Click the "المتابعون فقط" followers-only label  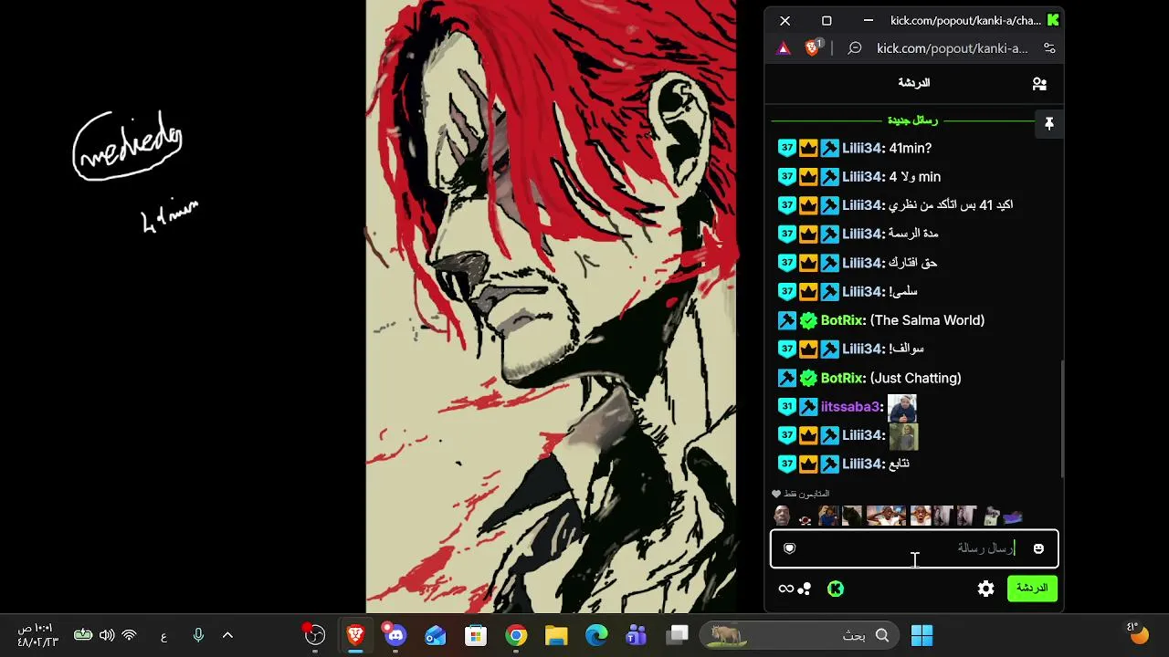(806, 494)
